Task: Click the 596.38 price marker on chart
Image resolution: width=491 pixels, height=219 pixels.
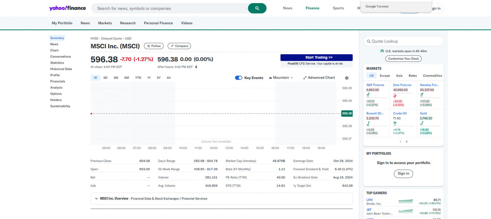Action: tap(347, 113)
